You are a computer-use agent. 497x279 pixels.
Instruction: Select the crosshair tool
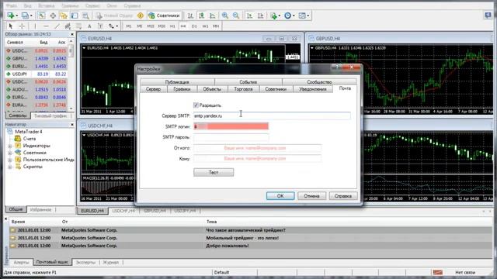click(x=22, y=26)
